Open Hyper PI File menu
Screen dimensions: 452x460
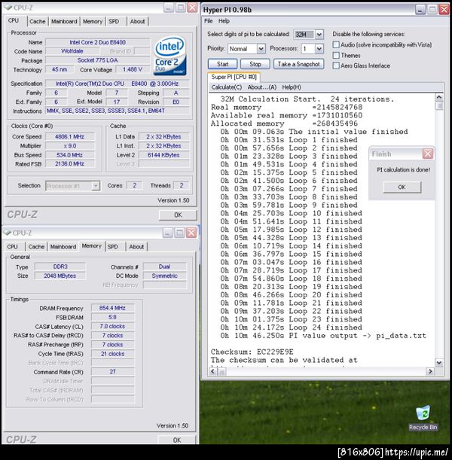[x=209, y=21]
